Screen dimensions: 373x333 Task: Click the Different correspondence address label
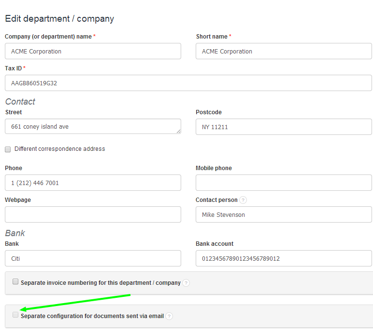60,149
